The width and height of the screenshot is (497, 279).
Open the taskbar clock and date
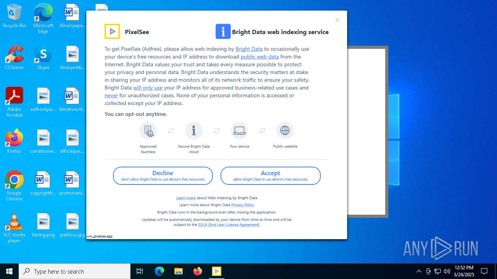[x=464, y=271]
